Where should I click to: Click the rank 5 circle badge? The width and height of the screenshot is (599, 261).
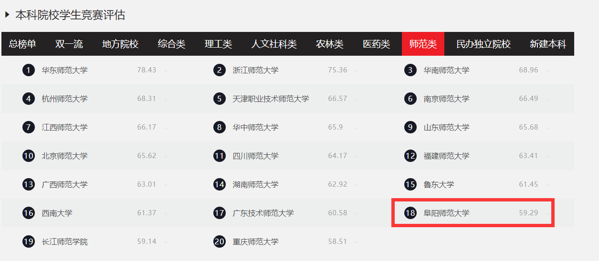pos(219,99)
